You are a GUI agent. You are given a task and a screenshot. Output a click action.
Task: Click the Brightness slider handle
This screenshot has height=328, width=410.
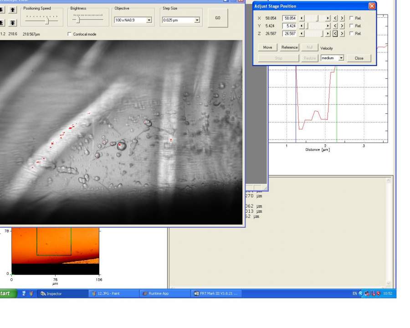click(78, 19)
